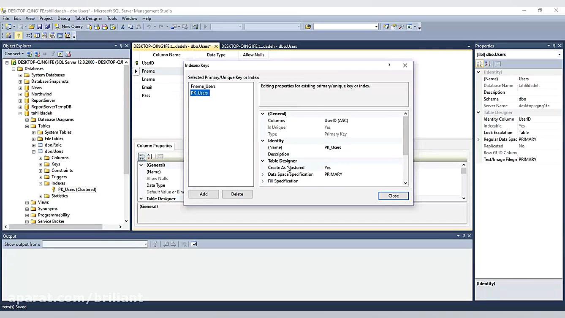Viewport: 565px width, 318px height.
Task: Select the Fname_Users index in the list
Action: click(x=203, y=86)
